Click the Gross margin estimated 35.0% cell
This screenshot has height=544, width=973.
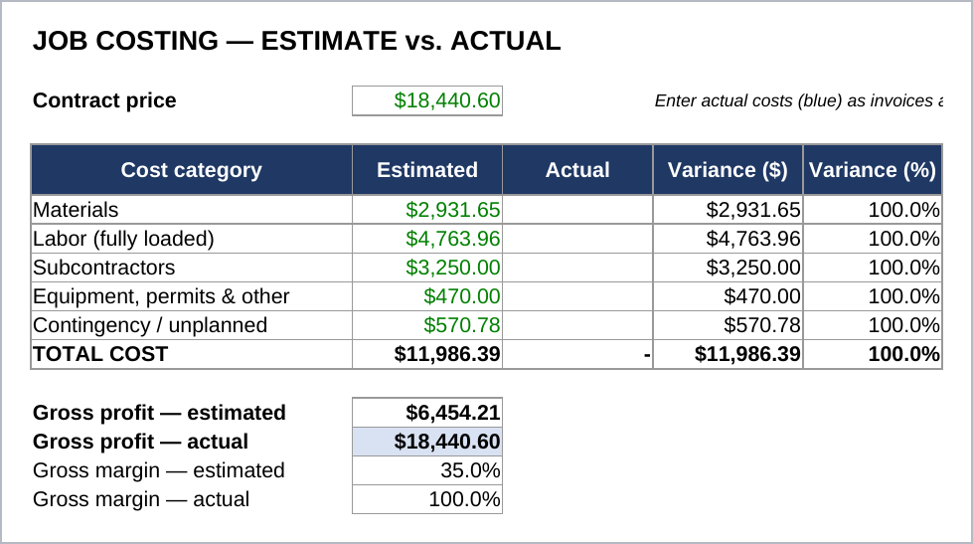pyautogui.click(x=427, y=470)
